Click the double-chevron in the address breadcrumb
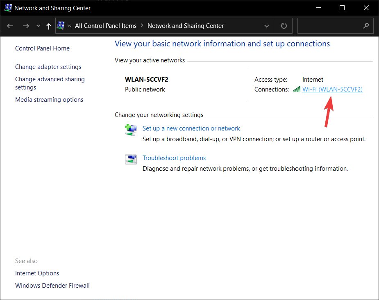379x300 pixels. pos(69,26)
